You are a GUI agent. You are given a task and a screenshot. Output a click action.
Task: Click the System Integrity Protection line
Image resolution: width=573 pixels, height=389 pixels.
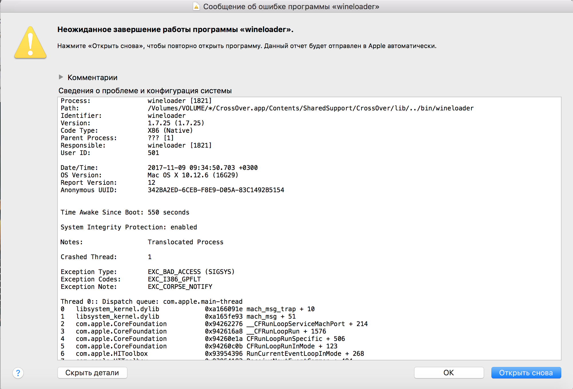coord(129,227)
